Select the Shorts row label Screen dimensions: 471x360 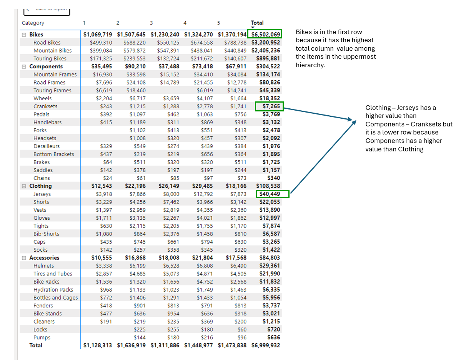[41, 202]
